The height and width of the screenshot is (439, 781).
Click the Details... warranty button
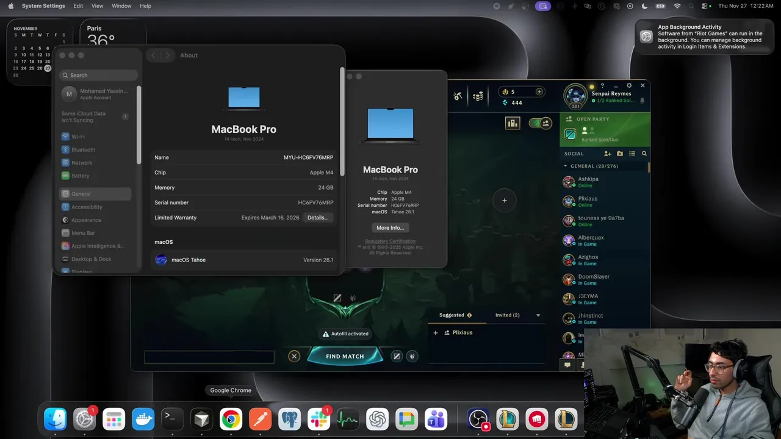click(318, 218)
